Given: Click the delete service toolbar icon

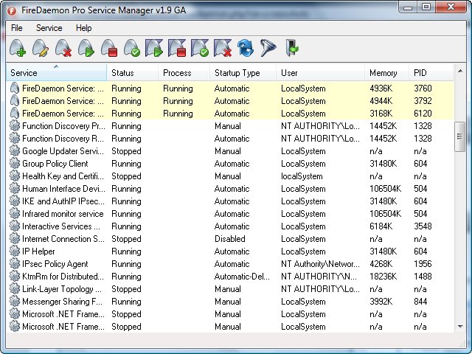Looking at the screenshot, I should tap(63, 49).
